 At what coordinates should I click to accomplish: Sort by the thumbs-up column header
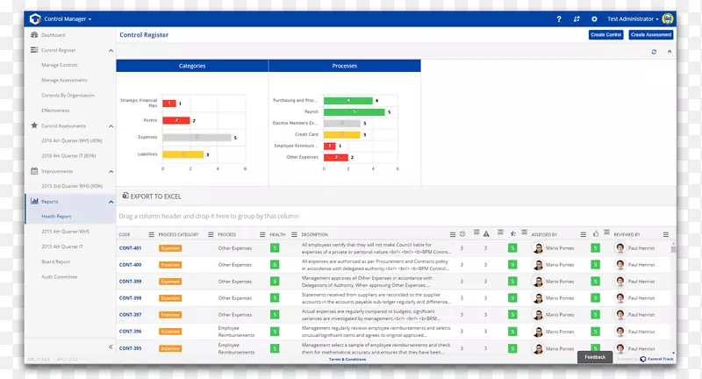pos(596,234)
